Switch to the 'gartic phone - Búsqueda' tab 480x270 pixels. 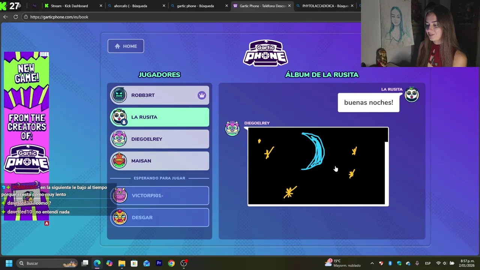pyautogui.click(x=195, y=6)
